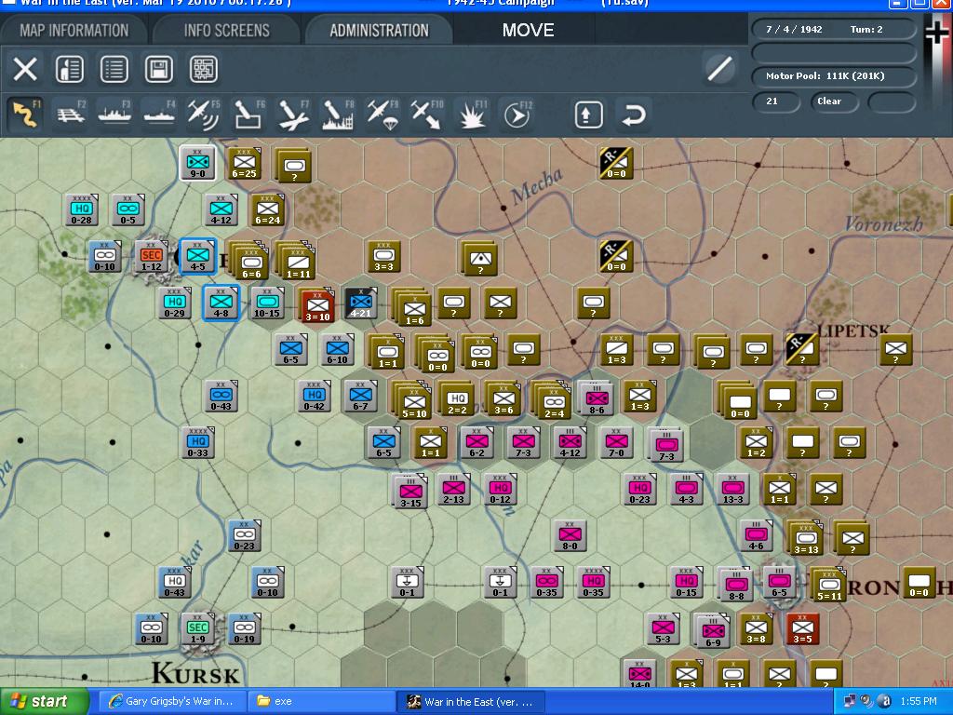Select the Move mode (F1) icon
The image size is (953, 715).
(x=25, y=114)
